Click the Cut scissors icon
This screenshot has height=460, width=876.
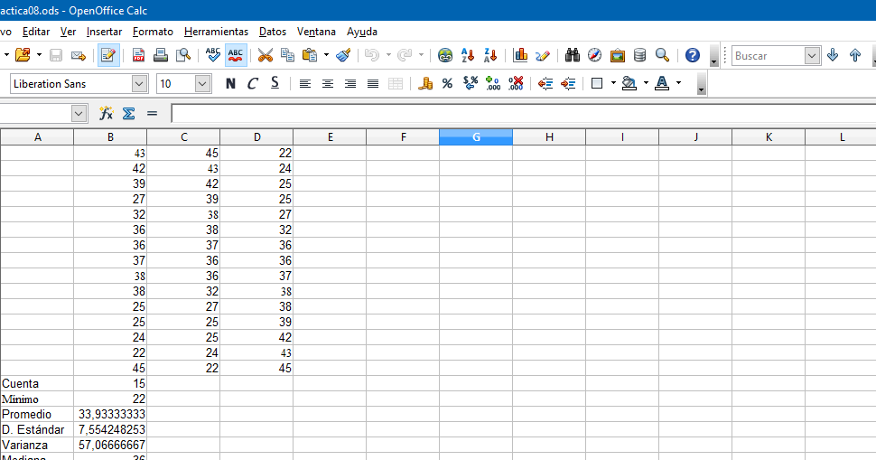(x=266, y=55)
